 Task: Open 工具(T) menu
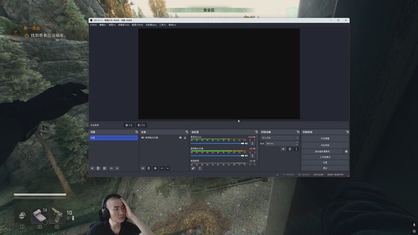[162, 25]
